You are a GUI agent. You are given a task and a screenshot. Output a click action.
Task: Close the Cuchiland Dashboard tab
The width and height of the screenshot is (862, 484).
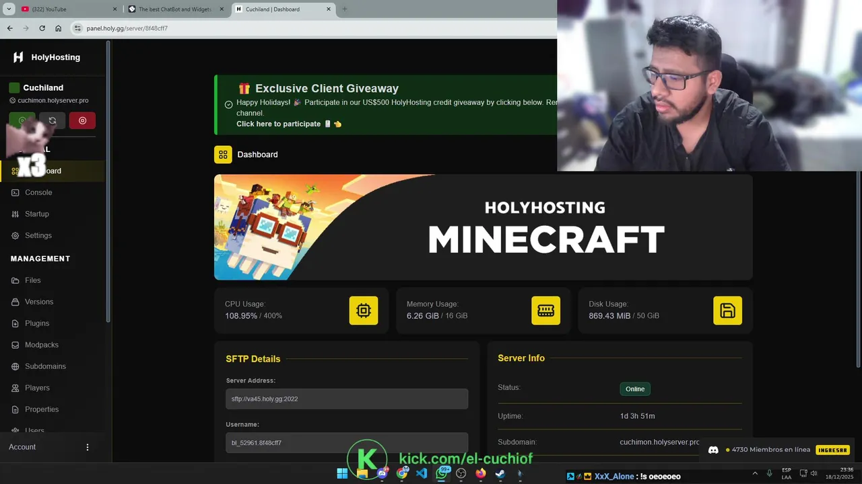click(x=329, y=9)
